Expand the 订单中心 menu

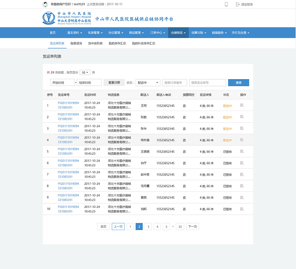(158, 33)
